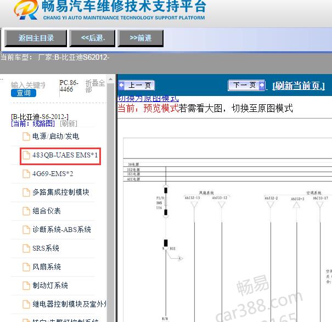
Task: Return to main directory via 返回主目录
Action: coord(36,38)
